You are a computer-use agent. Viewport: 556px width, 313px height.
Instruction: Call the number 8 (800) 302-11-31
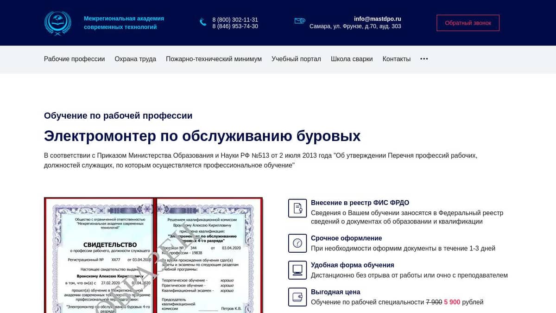point(235,19)
